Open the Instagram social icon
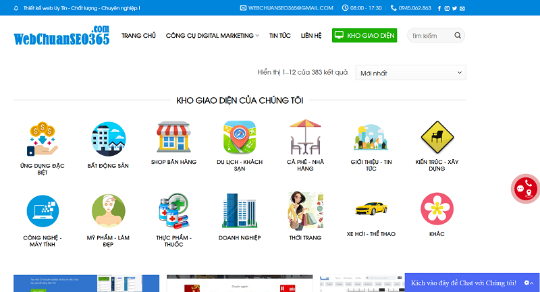 click(447, 8)
